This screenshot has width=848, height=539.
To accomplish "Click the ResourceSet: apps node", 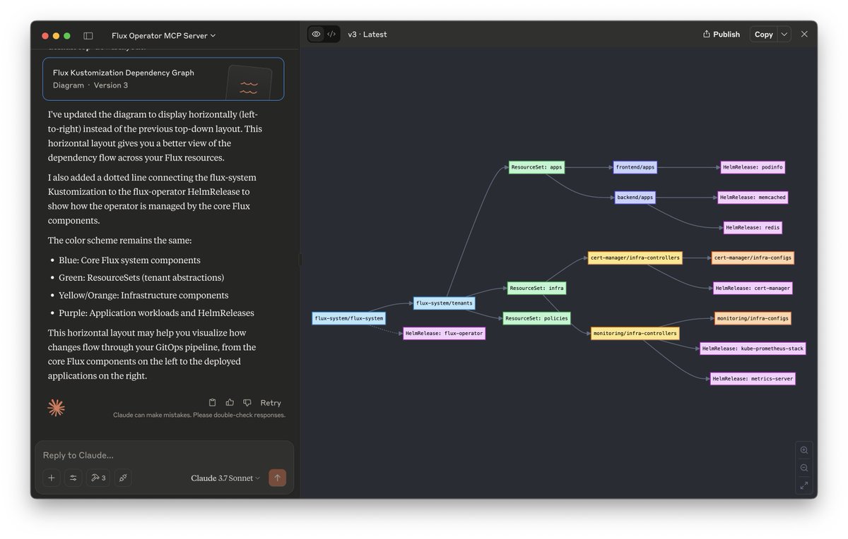I will tap(537, 167).
